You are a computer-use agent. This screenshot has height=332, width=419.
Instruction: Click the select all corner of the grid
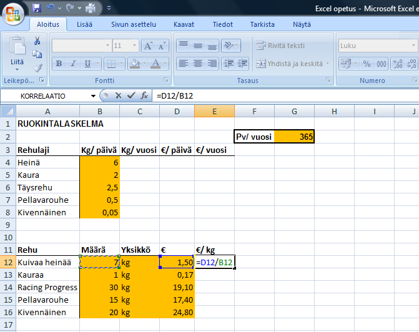pos(8,111)
